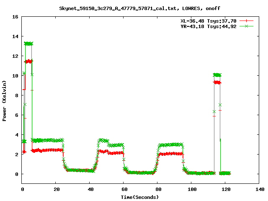This screenshot has width=268, height=201.
Task: Click x-axis tick label 100
Action: [x=192, y=189]
